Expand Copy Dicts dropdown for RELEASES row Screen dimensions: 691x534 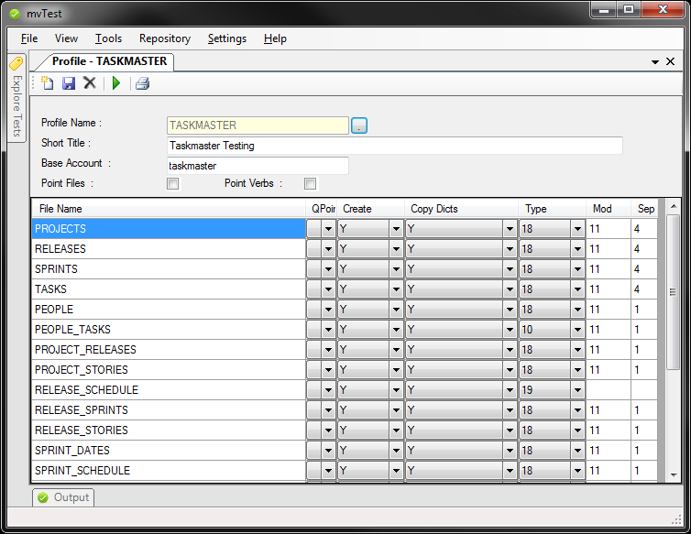pyautogui.click(x=510, y=249)
